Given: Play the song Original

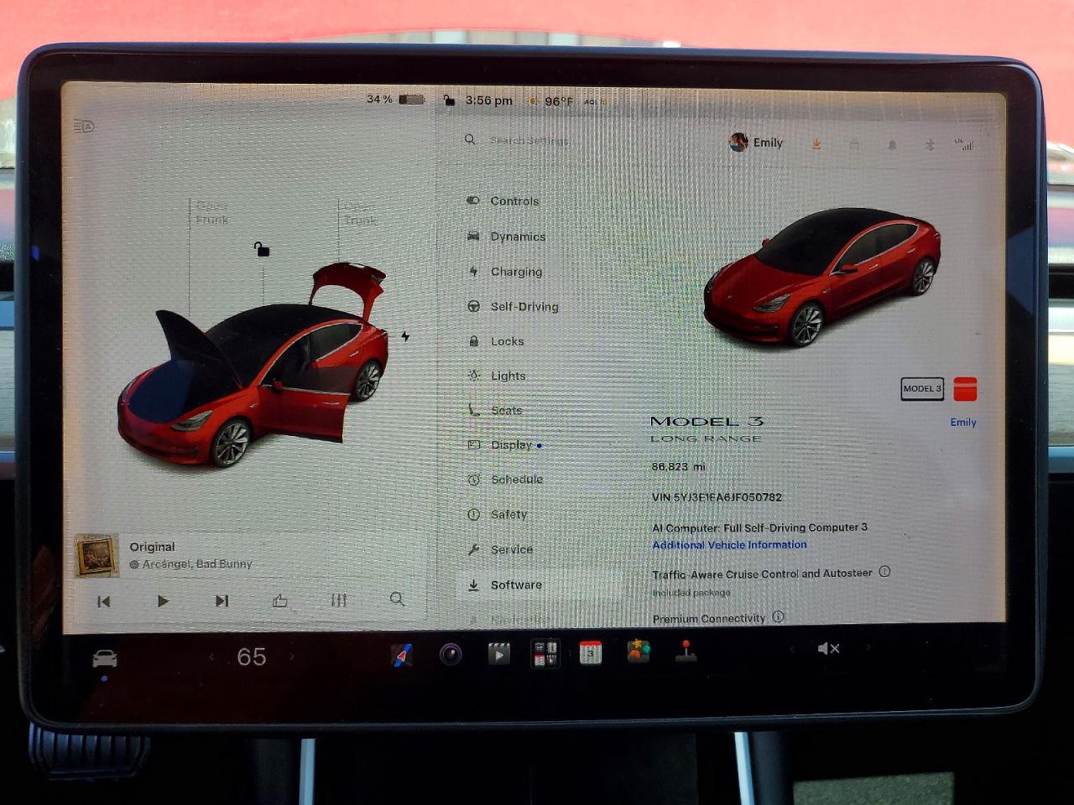Looking at the screenshot, I should (163, 601).
